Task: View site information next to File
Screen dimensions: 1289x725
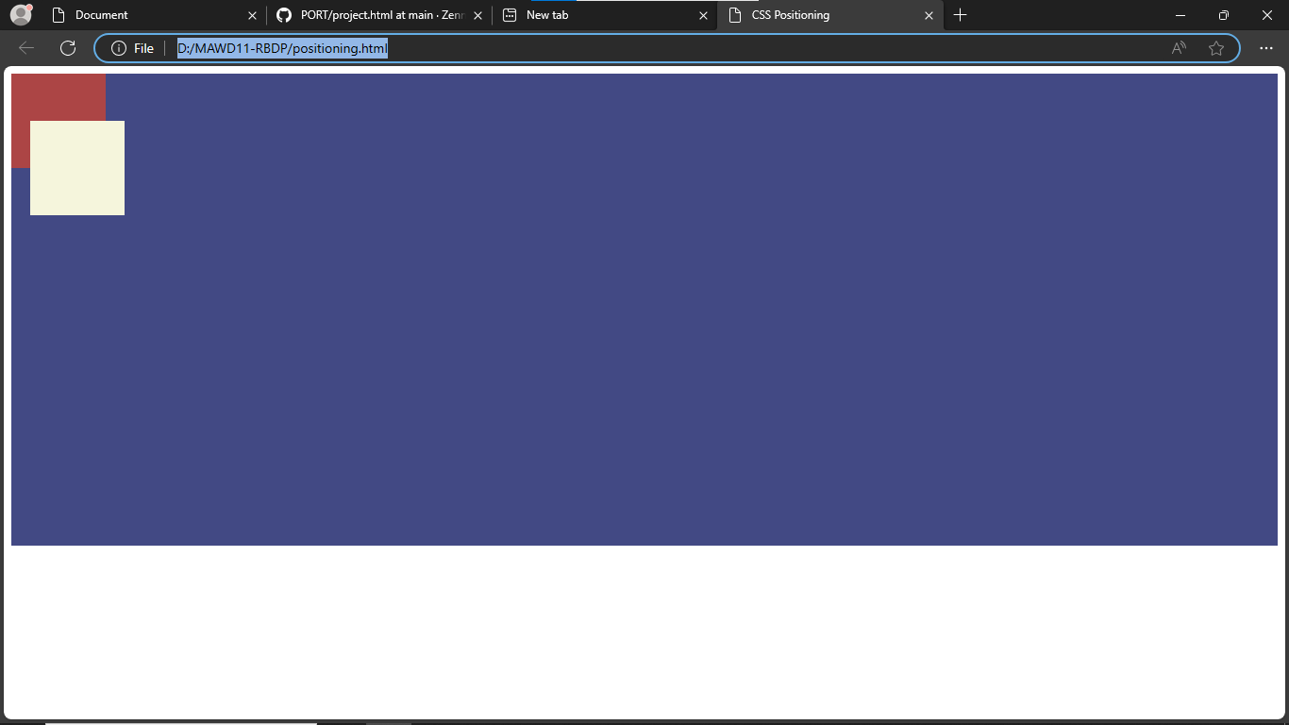Action: pos(119,48)
